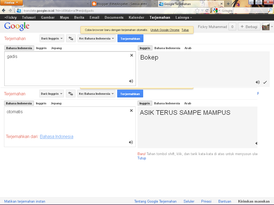The image size is (274, 205).
Task: Open Maps in Google bar
Action: coord(64,17)
